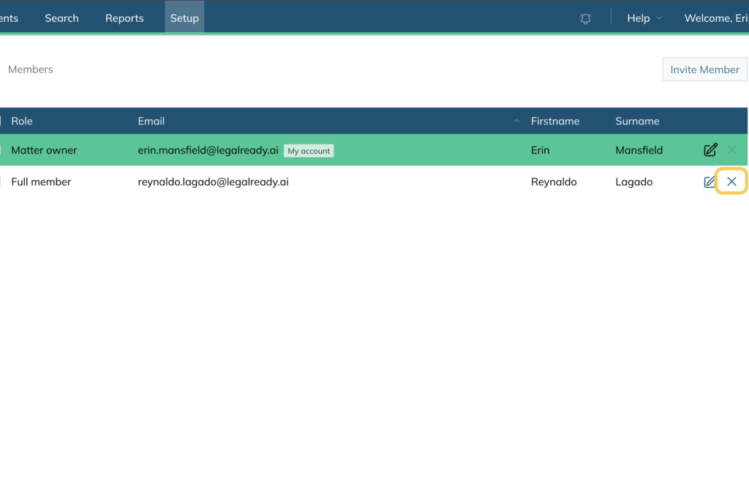Select reynaldo.lagado@legalready.ai email cell
749x481 pixels.
coord(213,182)
